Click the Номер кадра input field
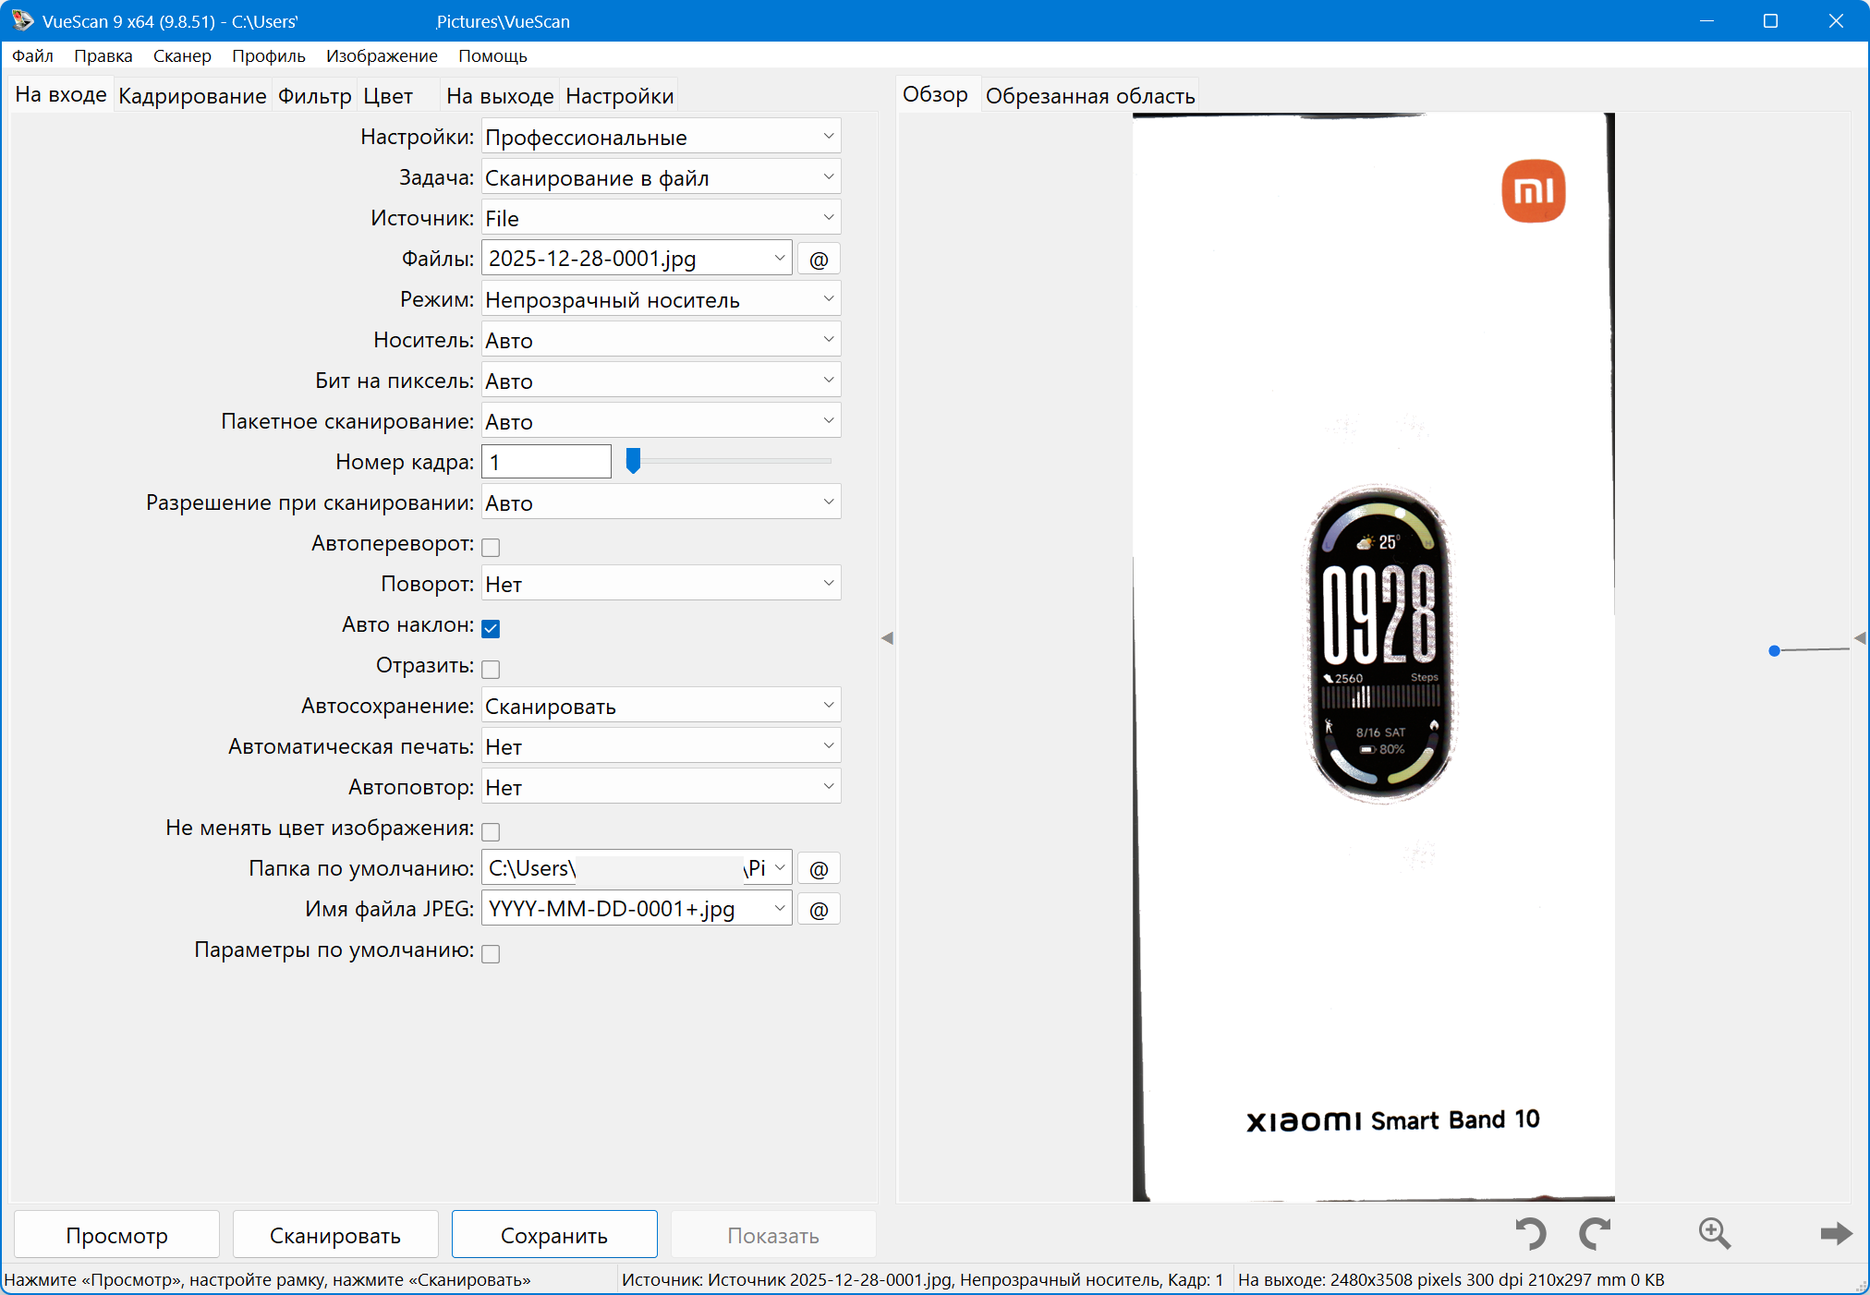The height and width of the screenshot is (1295, 1870). pyautogui.click(x=546, y=462)
